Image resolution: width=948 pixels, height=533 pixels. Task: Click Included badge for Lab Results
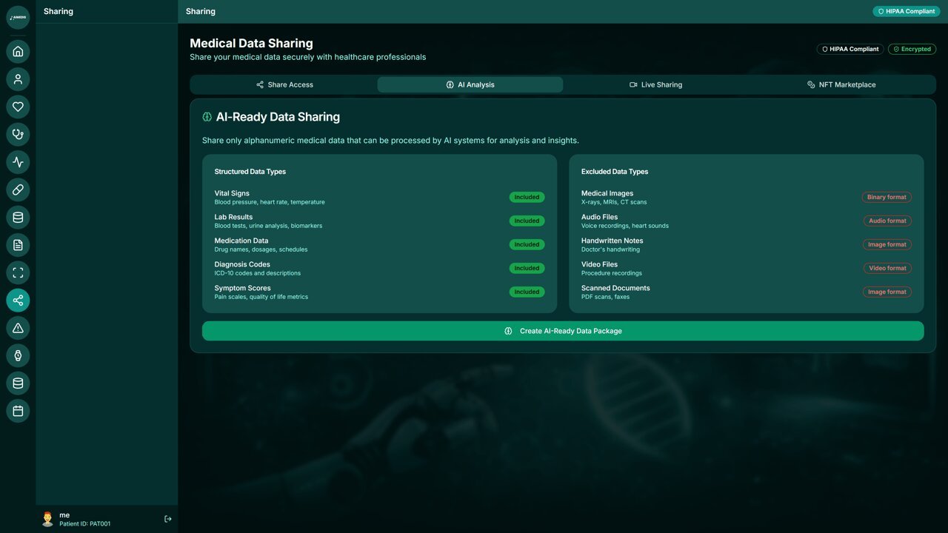527,221
